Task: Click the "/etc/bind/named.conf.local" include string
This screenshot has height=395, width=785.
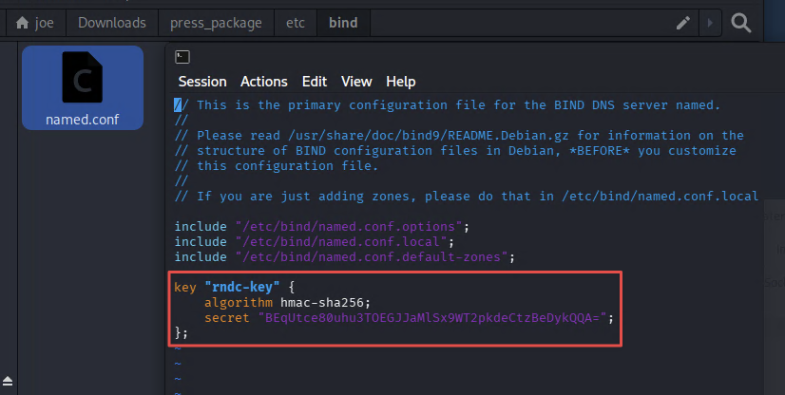Action: coord(340,242)
